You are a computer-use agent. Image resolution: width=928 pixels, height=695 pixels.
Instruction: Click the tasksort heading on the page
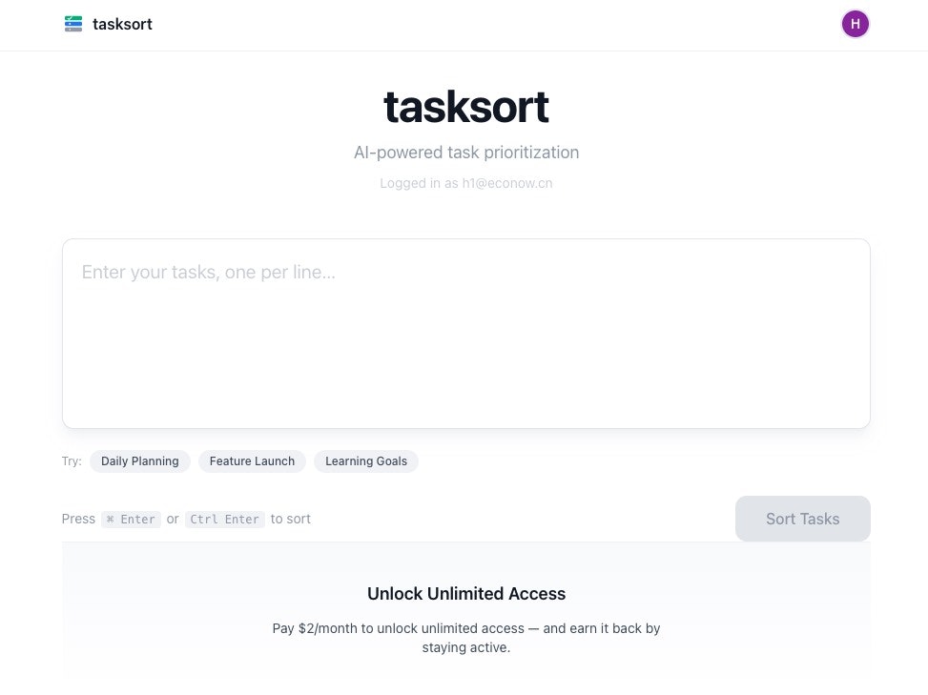coord(466,106)
